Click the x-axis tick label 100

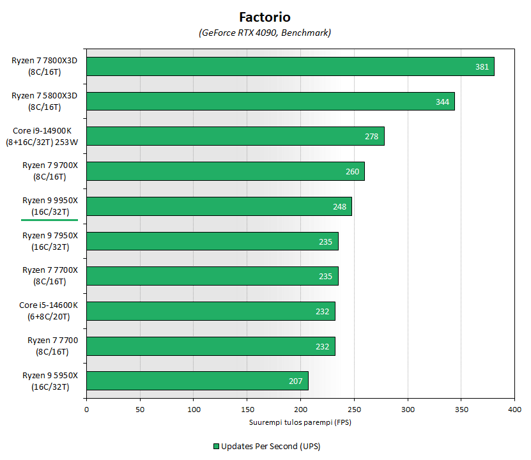[x=194, y=410]
